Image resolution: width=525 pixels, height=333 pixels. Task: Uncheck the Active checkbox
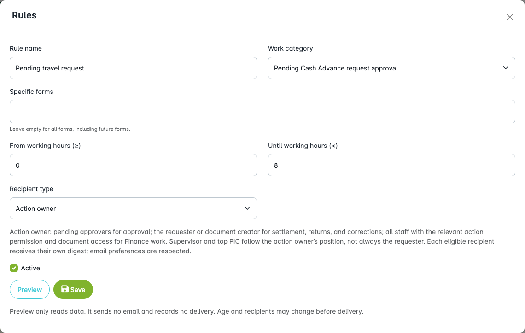point(14,268)
